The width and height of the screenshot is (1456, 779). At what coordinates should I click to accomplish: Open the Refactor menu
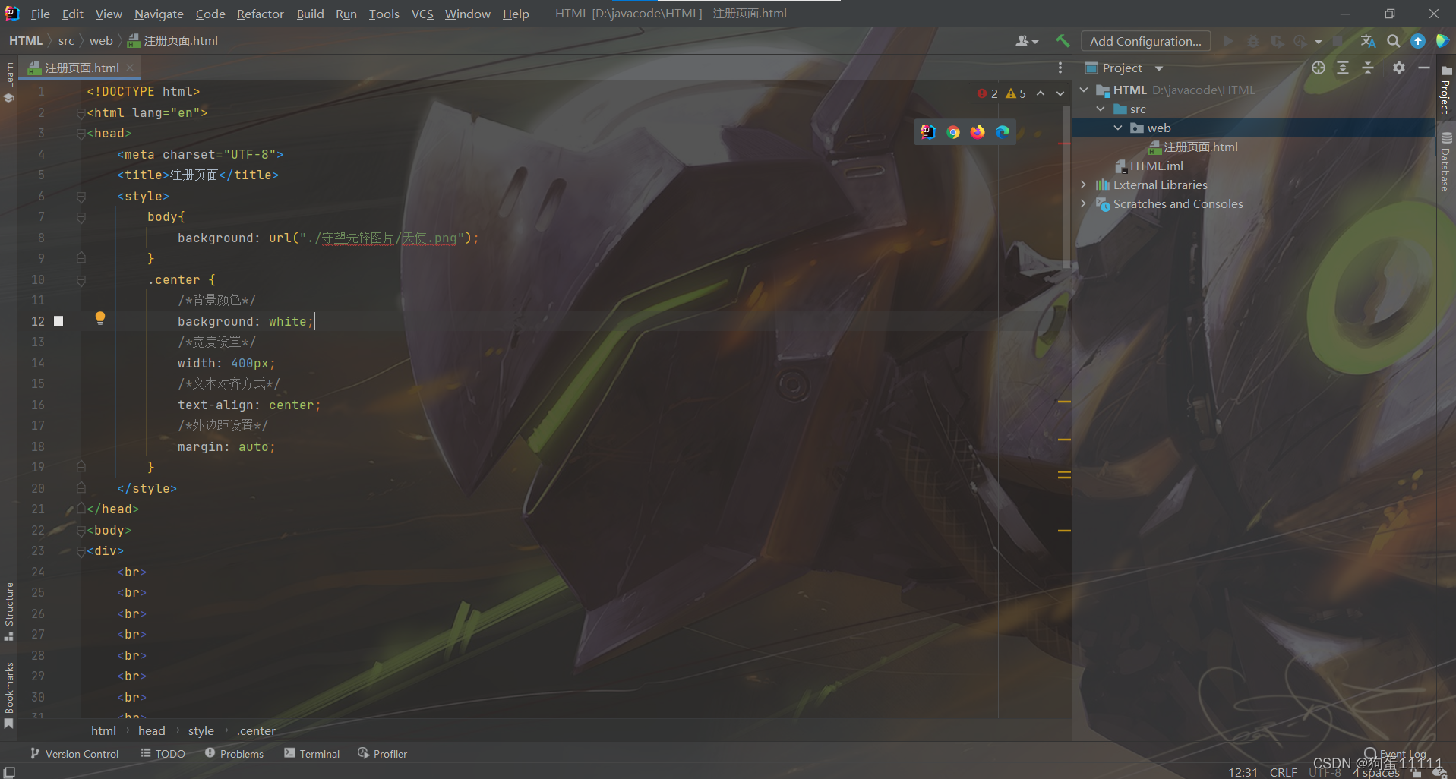pyautogui.click(x=260, y=14)
